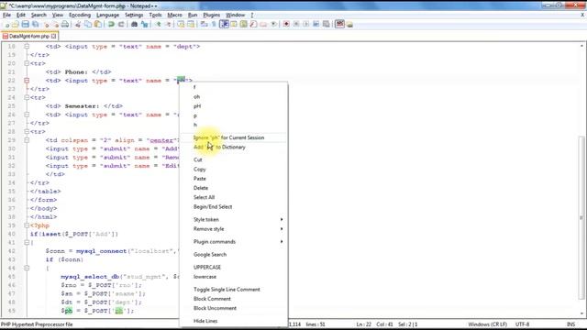This screenshot has height=330, width=587.
Task: Toggle word wrap in toolbar
Action: tap(203, 25)
